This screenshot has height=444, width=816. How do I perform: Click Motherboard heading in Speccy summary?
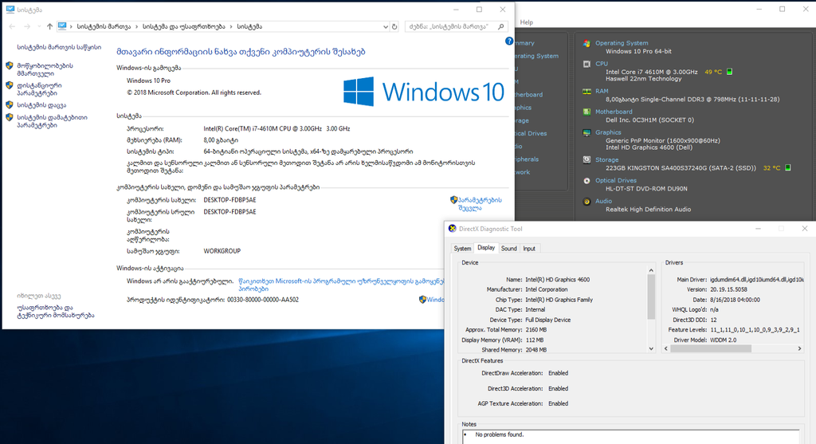(614, 112)
